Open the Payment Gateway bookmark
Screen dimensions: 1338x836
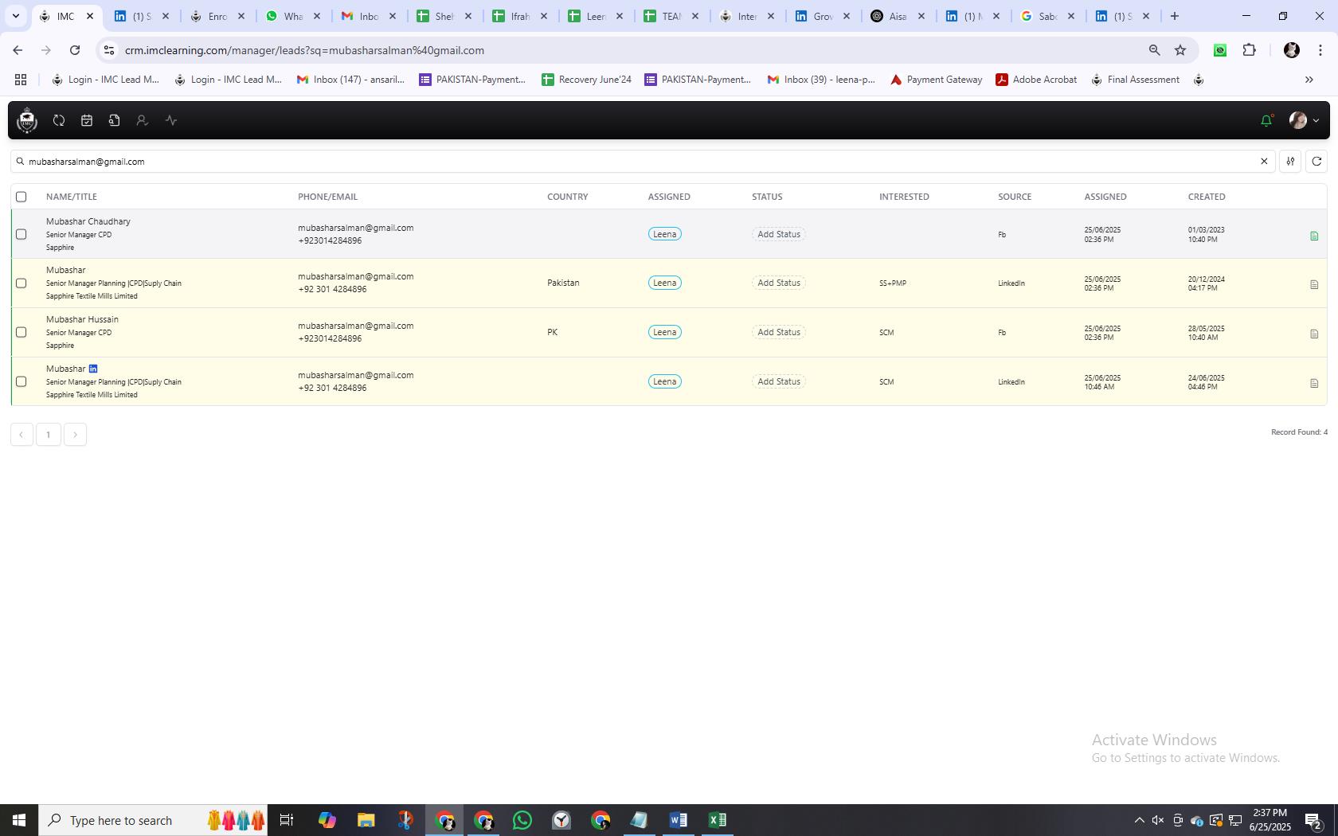tap(937, 80)
